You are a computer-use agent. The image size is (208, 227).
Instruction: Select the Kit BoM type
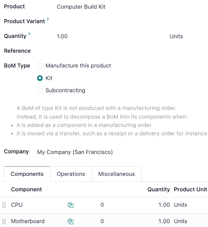pyautogui.click(x=40, y=78)
